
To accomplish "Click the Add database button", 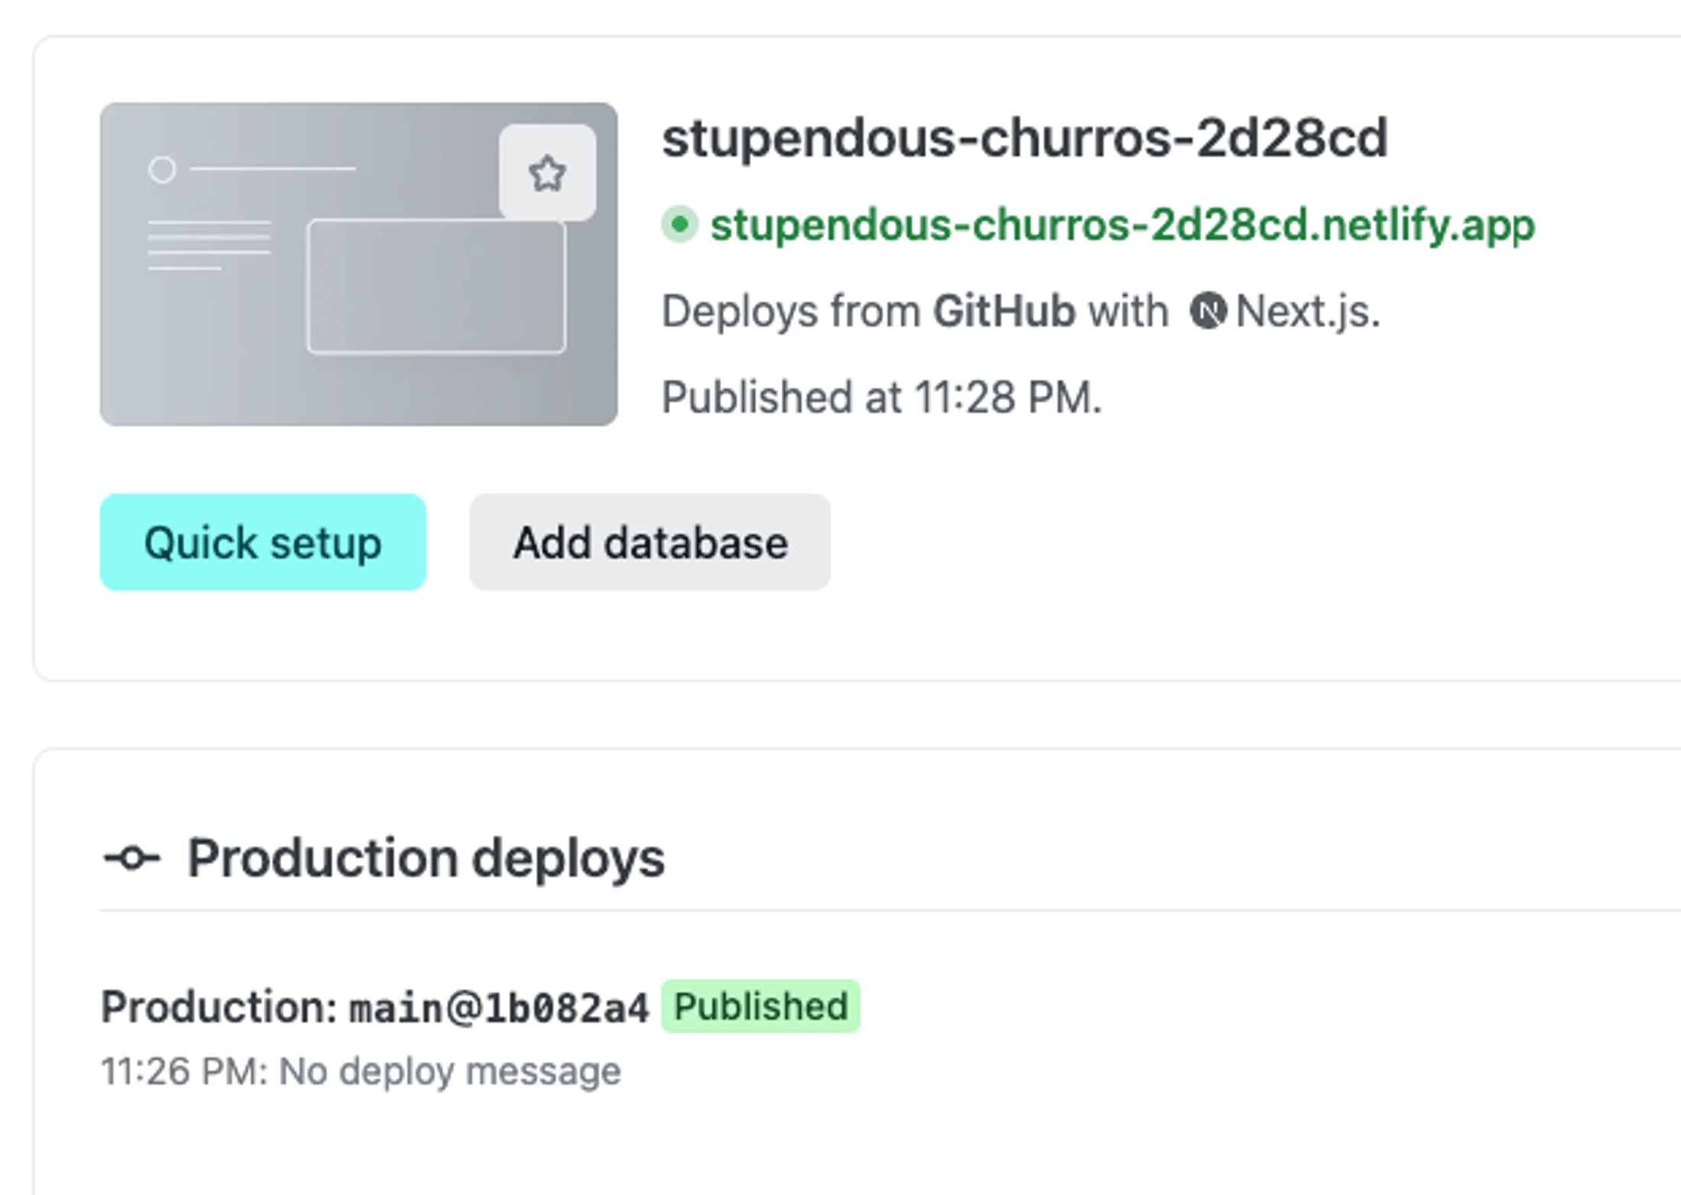I will [x=650, y=542].
